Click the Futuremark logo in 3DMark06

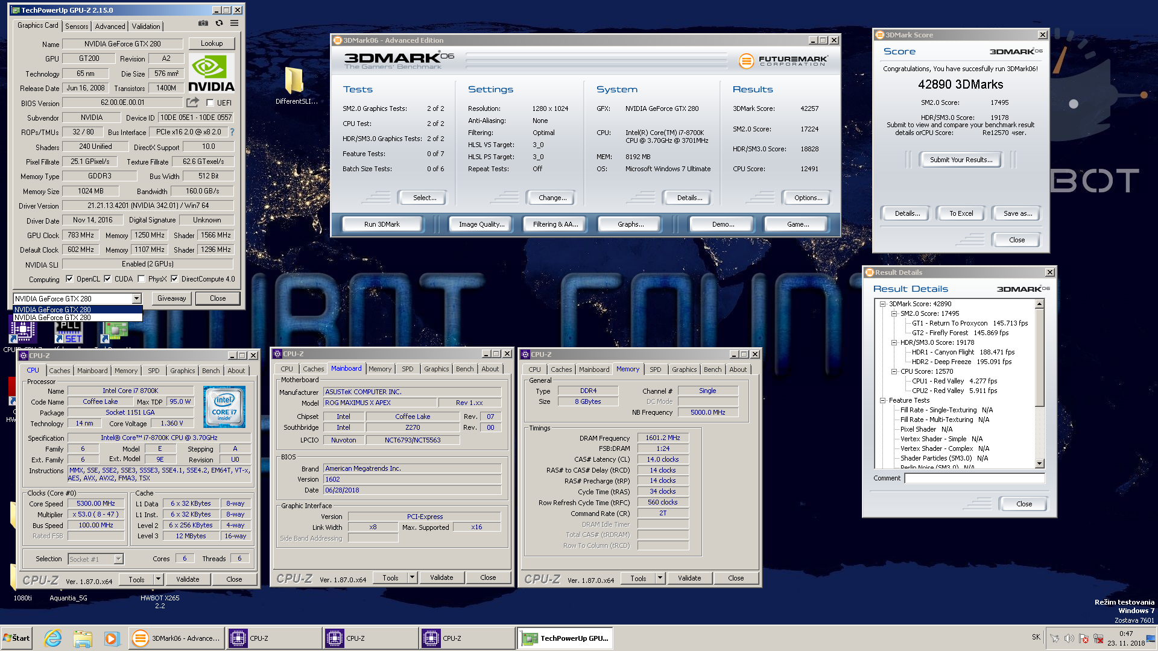click(x=783, y=61)
